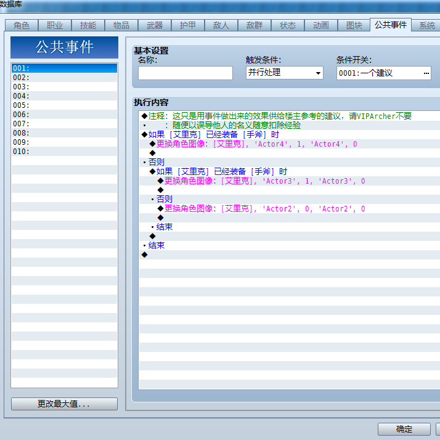
Task: Select common event 008 in list
Action: pyautogui.click(x=64, y=133)
